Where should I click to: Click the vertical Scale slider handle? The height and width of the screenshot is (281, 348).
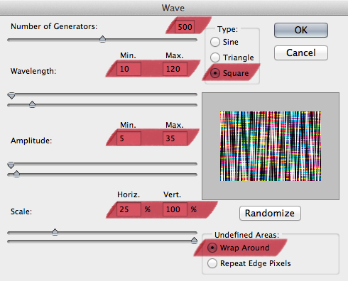pos(194,241)
